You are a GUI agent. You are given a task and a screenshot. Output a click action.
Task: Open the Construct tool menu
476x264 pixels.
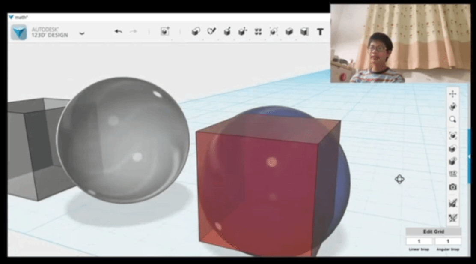click(227, 31)
